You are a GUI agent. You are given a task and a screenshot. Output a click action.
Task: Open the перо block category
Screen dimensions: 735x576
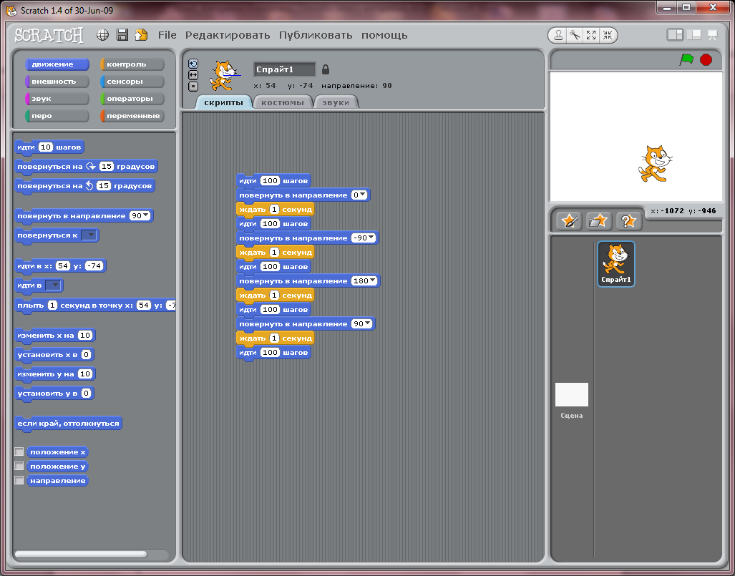point(57,116)
